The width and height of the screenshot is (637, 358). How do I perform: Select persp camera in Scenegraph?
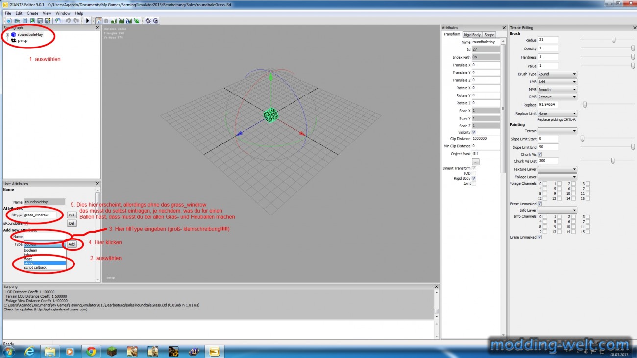coord(23,41)
